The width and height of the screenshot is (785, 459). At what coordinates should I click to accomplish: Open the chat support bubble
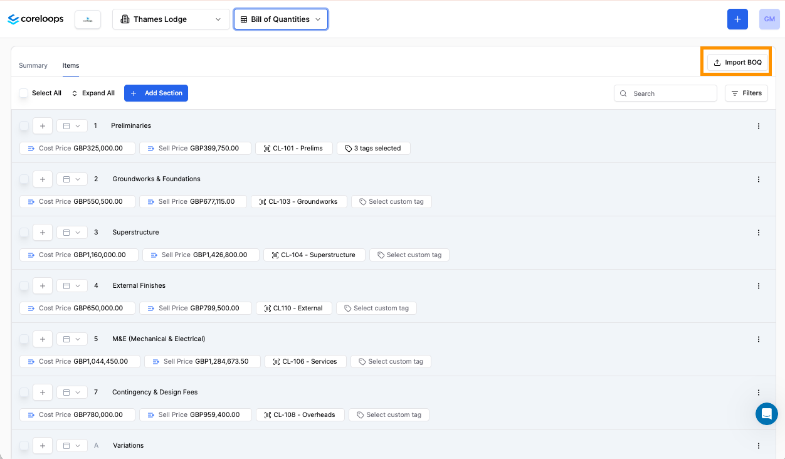click(x=767, y=414)
